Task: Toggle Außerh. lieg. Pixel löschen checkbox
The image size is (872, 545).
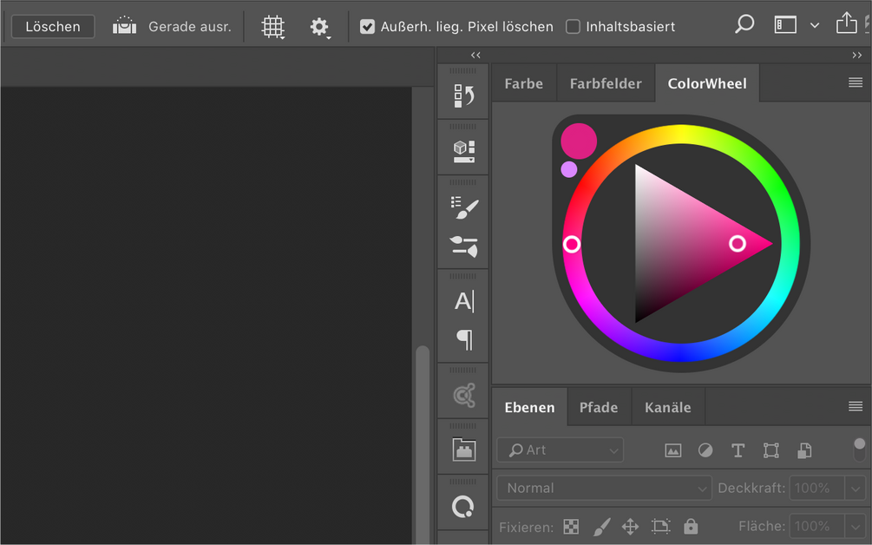Action: 367,27
